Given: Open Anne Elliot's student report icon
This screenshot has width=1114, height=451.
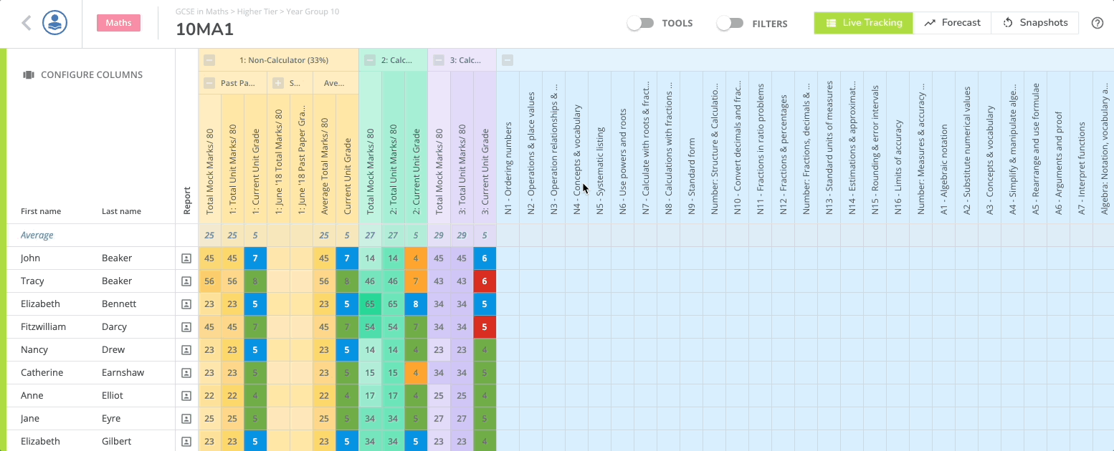Looking at the screenshot, I should pyautogui.click(x=187, y=395).
